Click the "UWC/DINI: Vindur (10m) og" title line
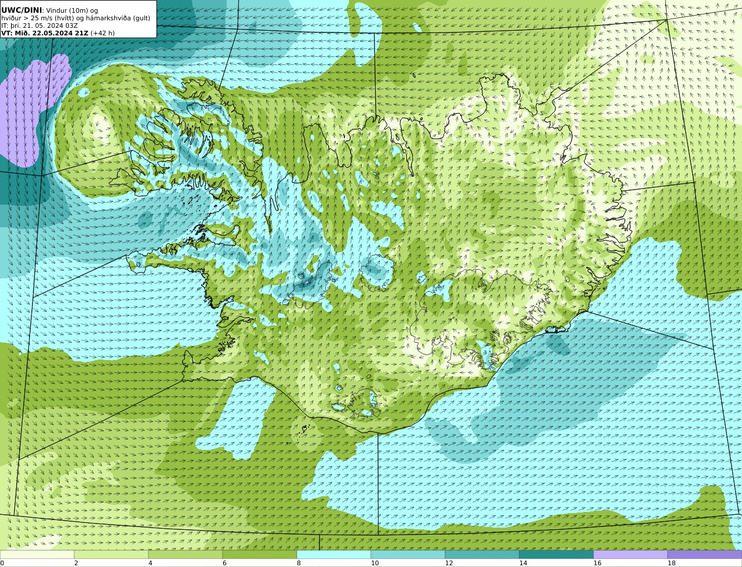 coord(50,10)
